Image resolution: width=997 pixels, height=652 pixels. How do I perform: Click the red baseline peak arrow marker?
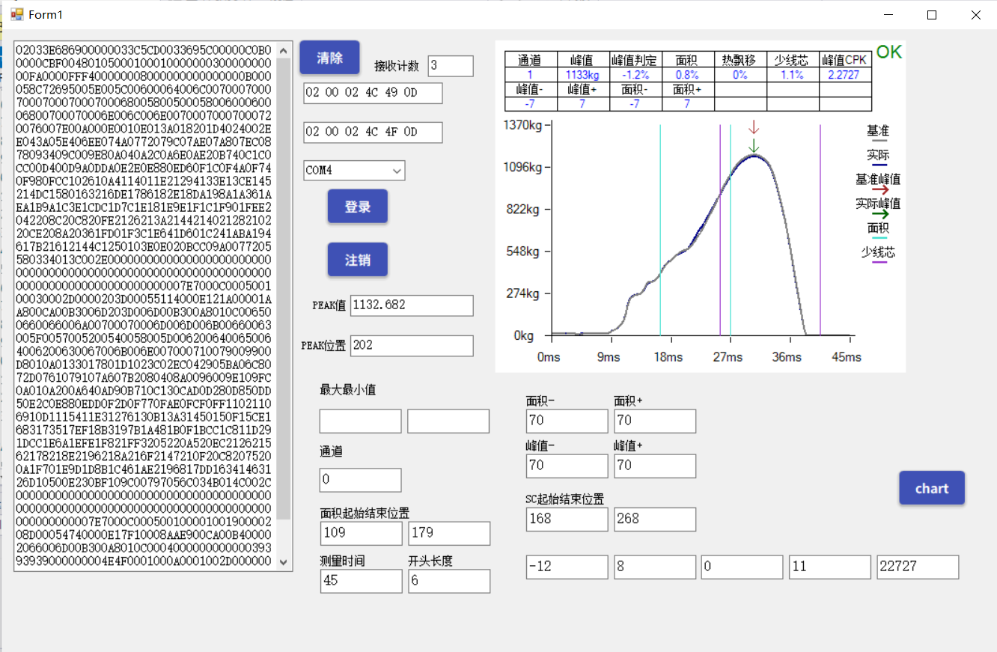click(x=754, y=126)
